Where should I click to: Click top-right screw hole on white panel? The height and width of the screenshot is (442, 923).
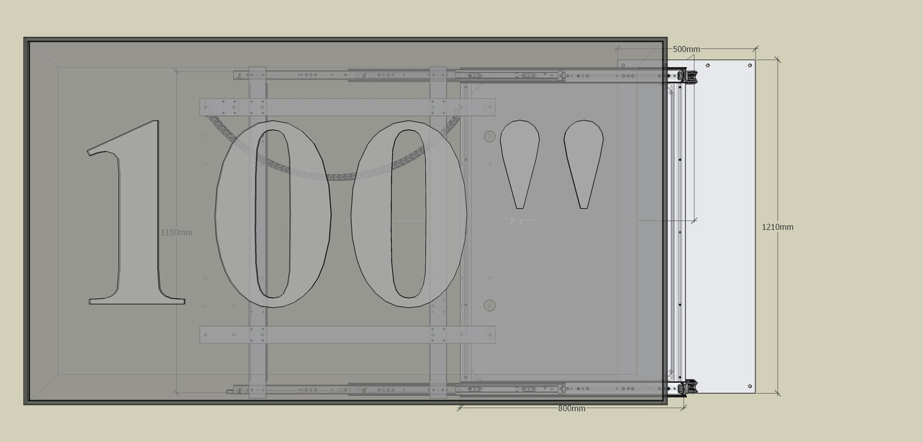click(x=750, y=65)
